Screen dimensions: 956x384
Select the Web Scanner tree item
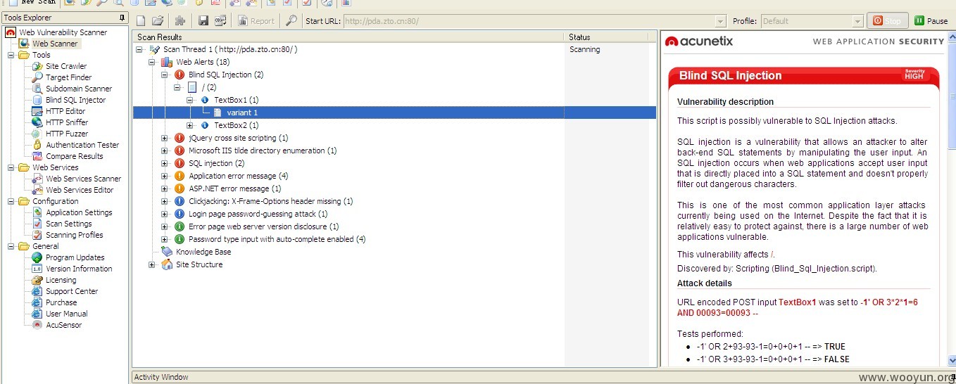tap(55, 44)
